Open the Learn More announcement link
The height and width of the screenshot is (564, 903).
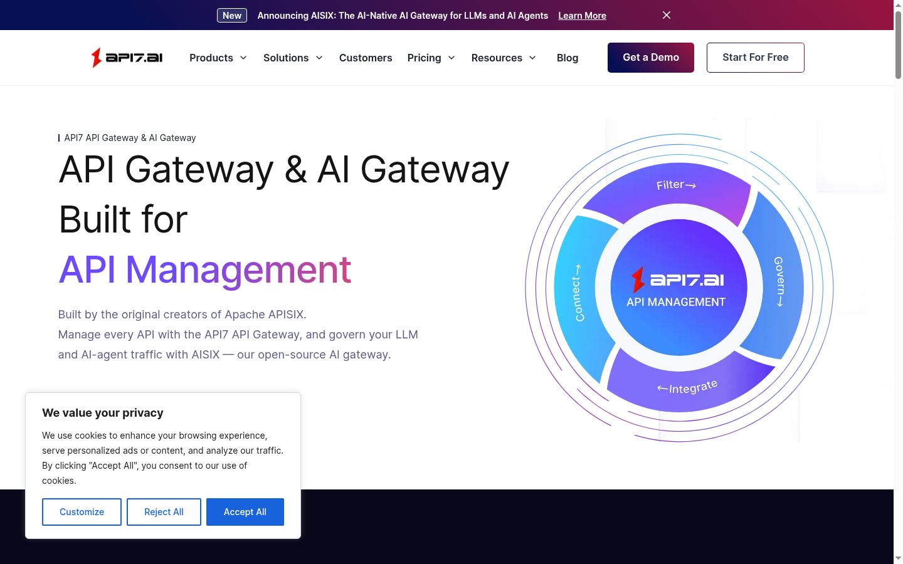[x=582, y=16]
